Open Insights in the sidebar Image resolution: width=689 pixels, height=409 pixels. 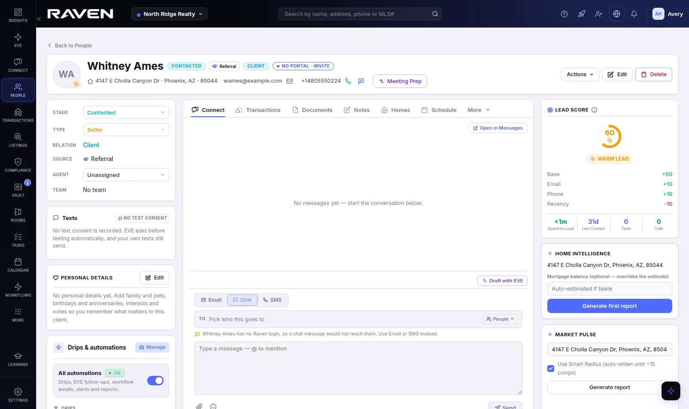[18, 15]
